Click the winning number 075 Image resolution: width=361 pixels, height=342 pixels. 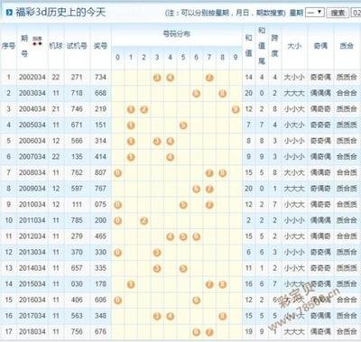100,205
